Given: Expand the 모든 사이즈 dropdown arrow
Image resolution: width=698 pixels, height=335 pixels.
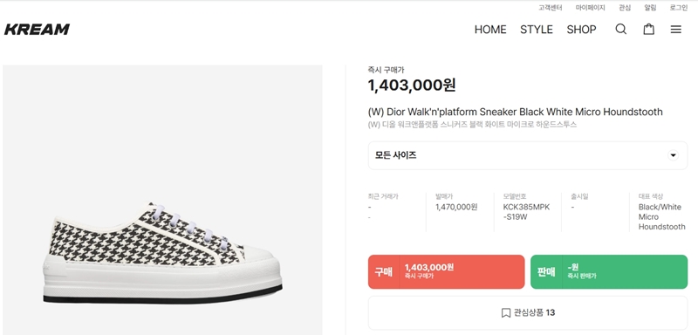Looking at the screenshot, I should pyautogui.click(x=673, y=155).
